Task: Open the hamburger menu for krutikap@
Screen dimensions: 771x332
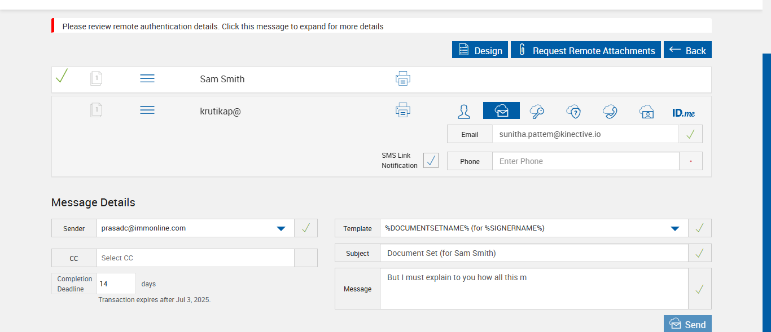Action: tap(147, 109)
